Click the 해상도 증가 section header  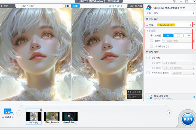[152, 19]
